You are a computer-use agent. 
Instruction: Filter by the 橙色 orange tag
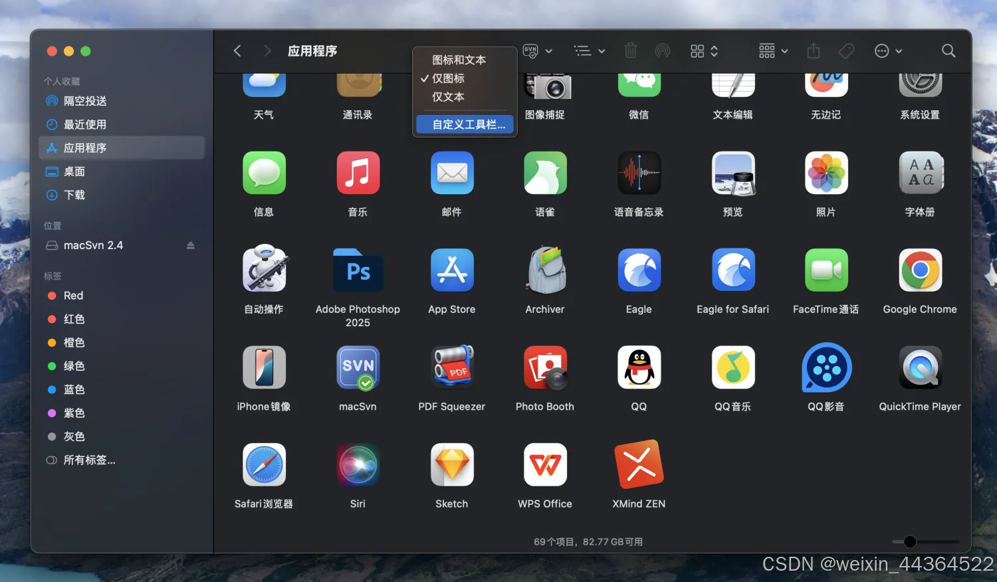click(122, 343)
